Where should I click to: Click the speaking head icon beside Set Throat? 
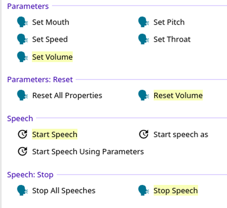point(143,39)
